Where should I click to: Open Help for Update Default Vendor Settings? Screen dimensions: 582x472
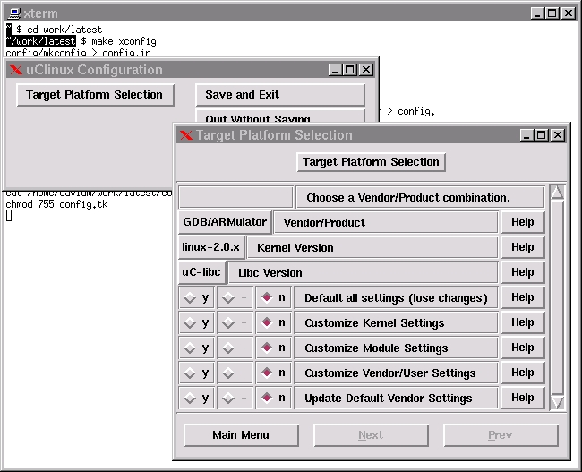(x=523, y=398)
